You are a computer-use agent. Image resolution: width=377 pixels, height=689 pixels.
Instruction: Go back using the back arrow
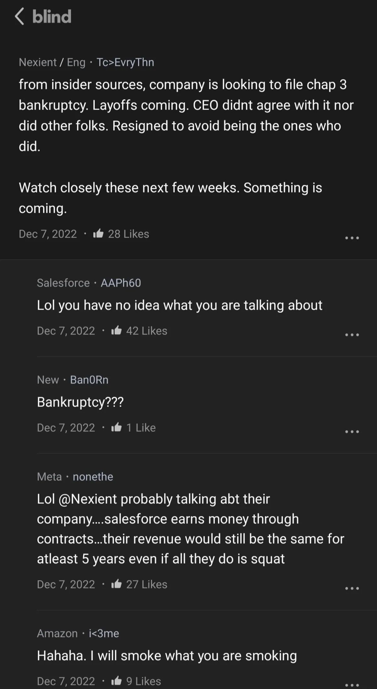(x=19, y=16)
